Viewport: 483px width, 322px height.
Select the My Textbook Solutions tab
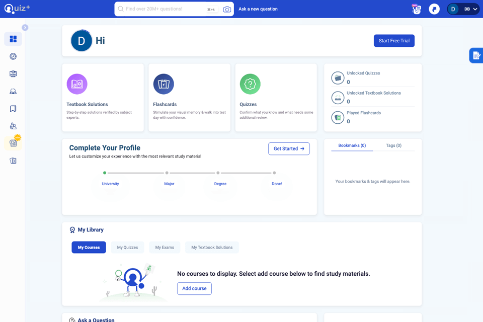point(212,248)
